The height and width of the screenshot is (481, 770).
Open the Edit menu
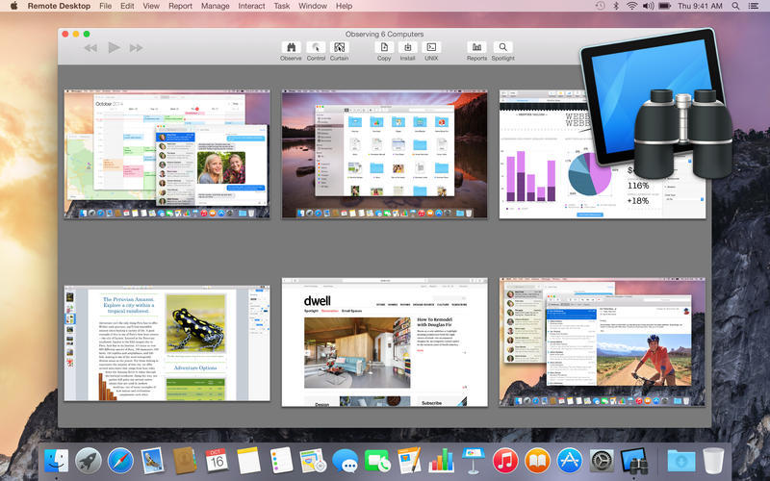pyautogui.click(x=127, y=6)
